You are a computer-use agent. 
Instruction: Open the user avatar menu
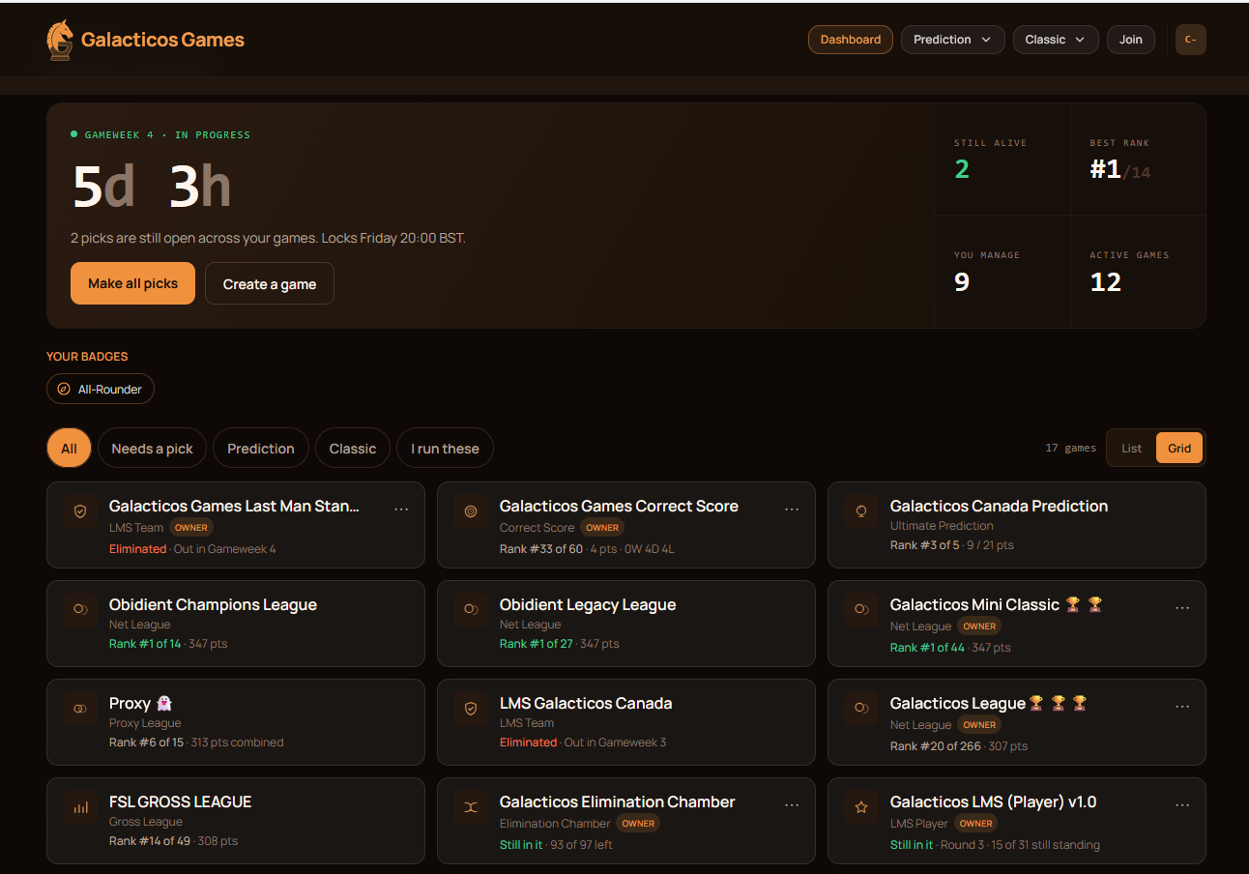pos(1190,40)
